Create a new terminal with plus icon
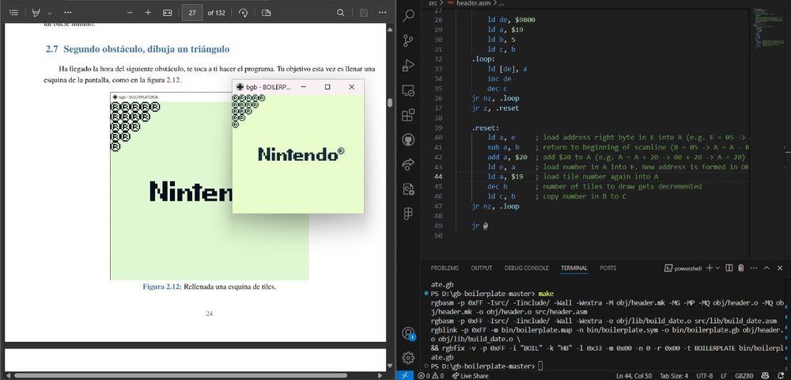Image resolution: width=791 pixels, height=380 pixels. 710,268
